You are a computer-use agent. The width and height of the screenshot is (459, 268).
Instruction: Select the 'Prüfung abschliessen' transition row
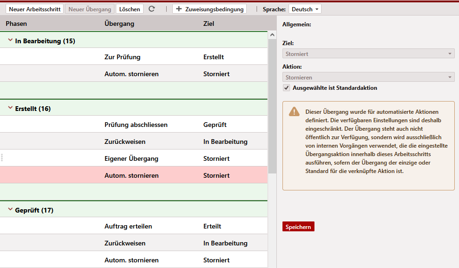pos(136,125)
